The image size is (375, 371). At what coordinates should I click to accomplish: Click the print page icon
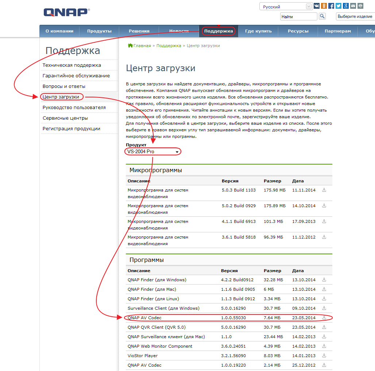(x=360, y=6)
